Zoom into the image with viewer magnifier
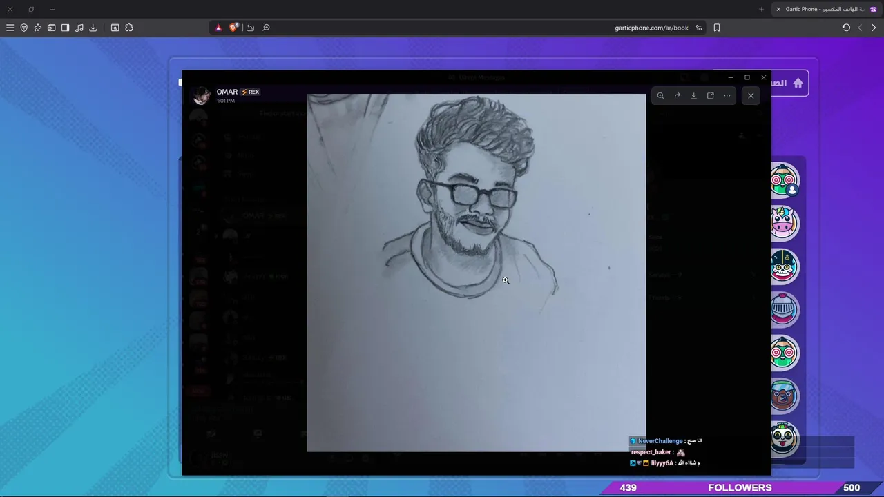The height and width of the screenshot is (497, 884). pos(660,96)
